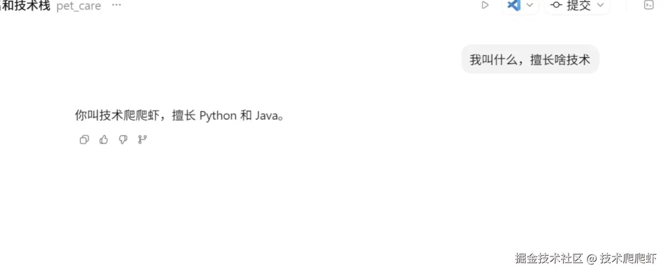Click the user message 我叫什么，擅长啥技术
The height and width of the screenshot is (273, 665).
click(530, 60)
